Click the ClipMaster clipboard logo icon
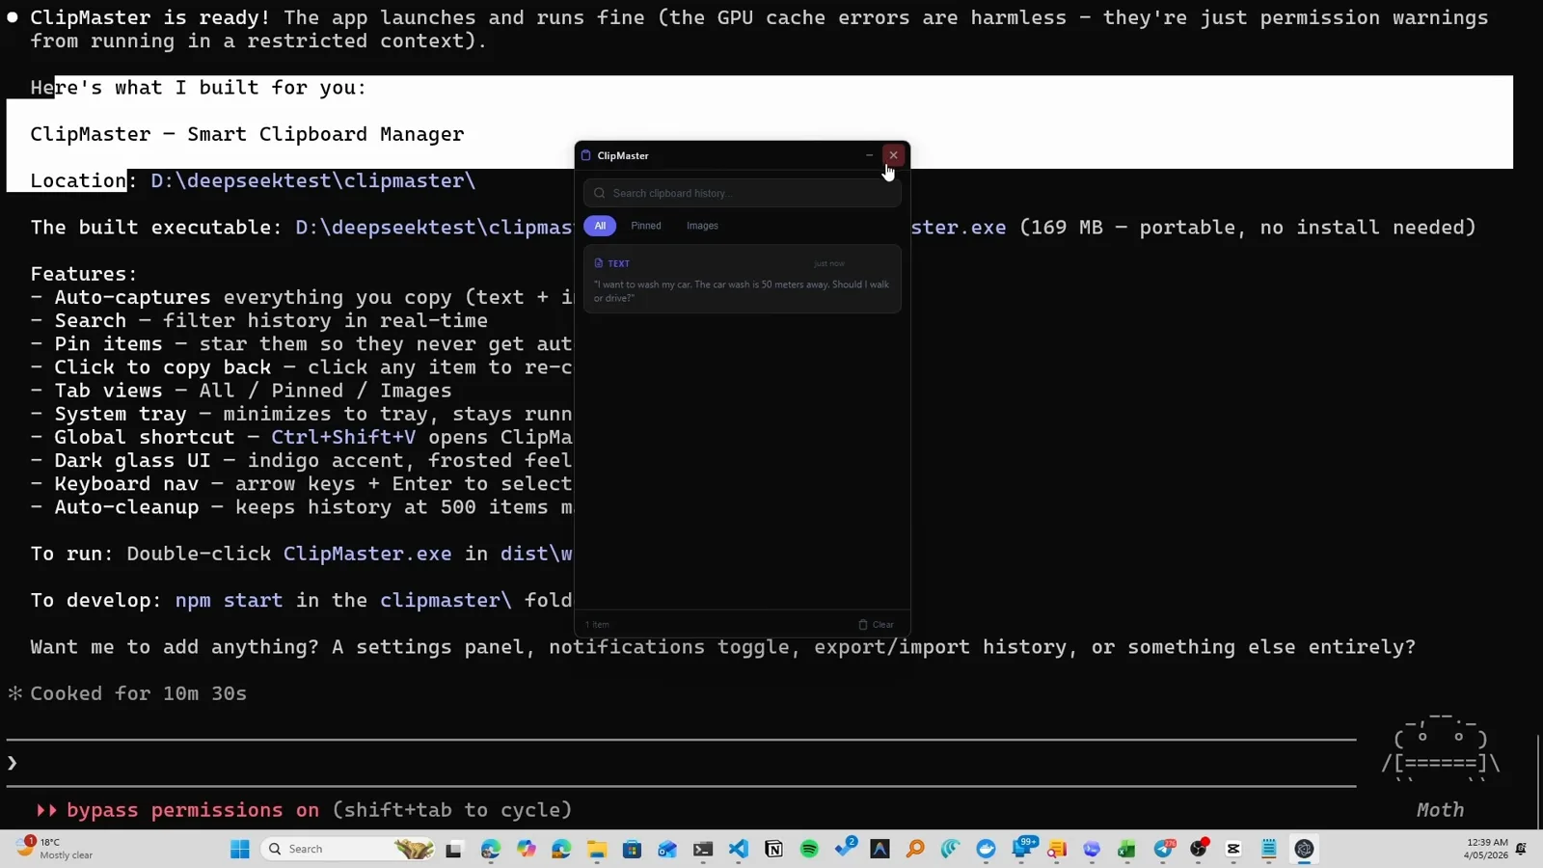This screenshot has width=1543, height=868. click(x=585, y=155)
